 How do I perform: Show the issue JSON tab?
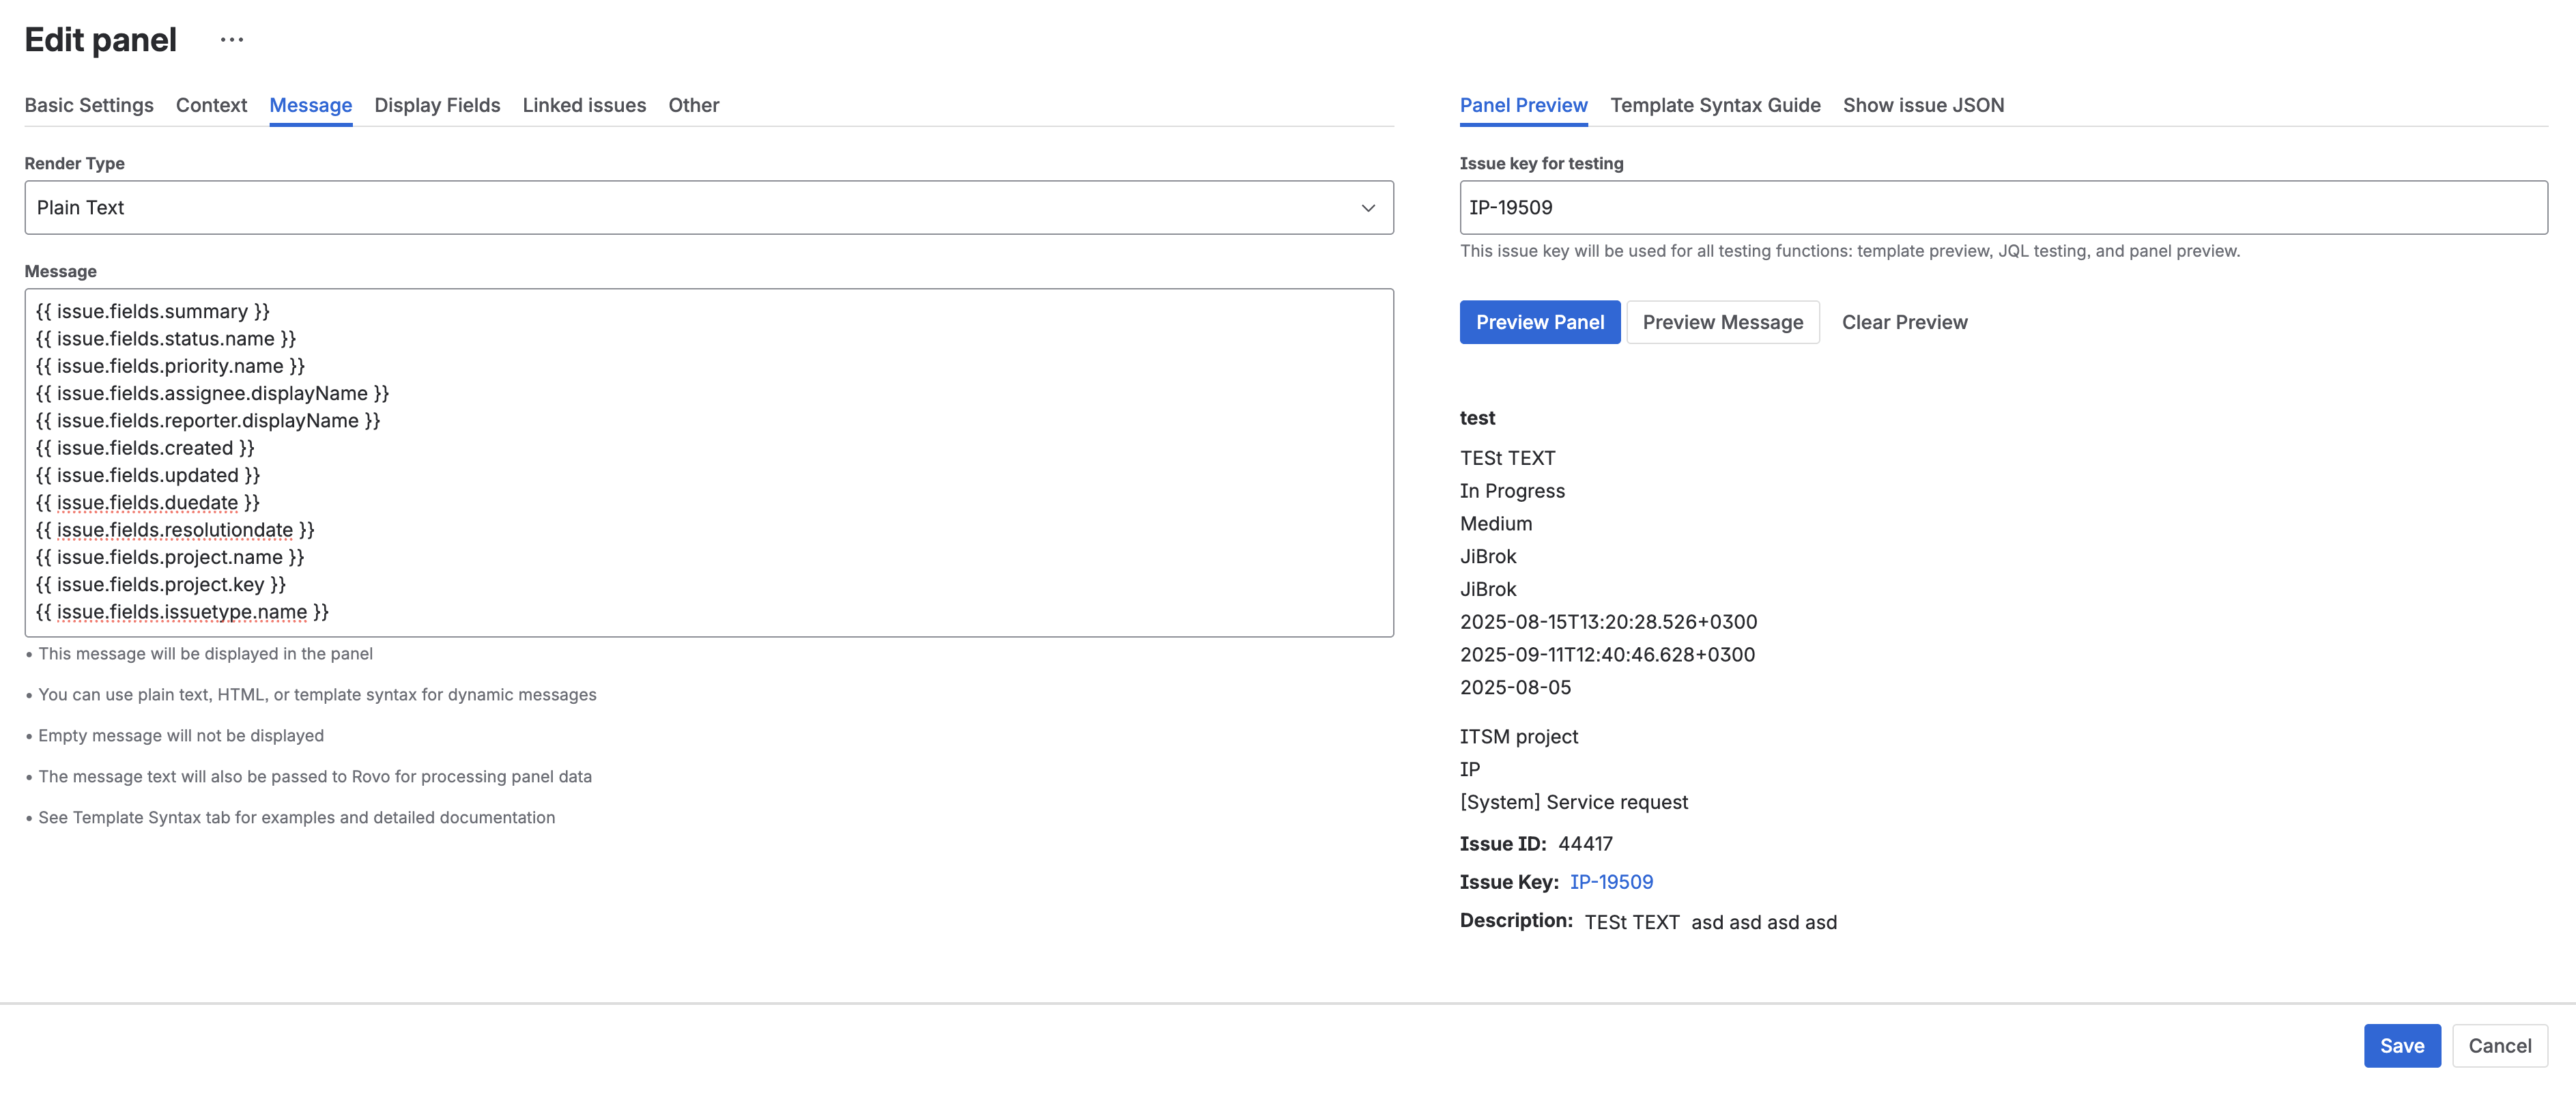(1922, 105)
